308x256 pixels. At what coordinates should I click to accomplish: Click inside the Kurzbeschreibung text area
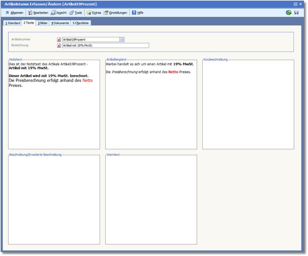pos(248,105)
